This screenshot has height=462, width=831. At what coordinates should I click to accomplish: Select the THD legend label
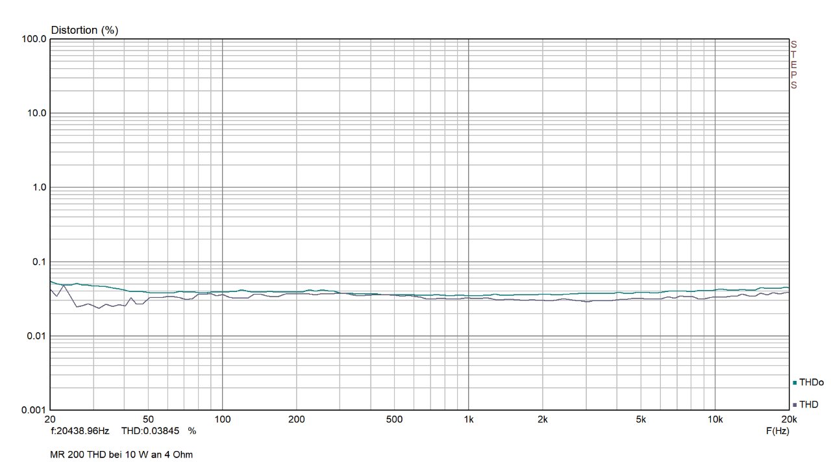point(808,405)
